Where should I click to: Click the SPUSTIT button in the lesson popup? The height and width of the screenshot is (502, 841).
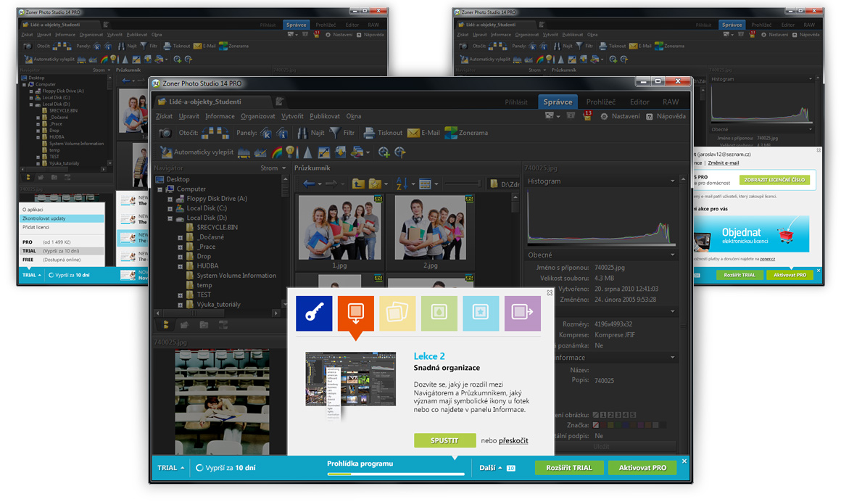pos(444,440)
